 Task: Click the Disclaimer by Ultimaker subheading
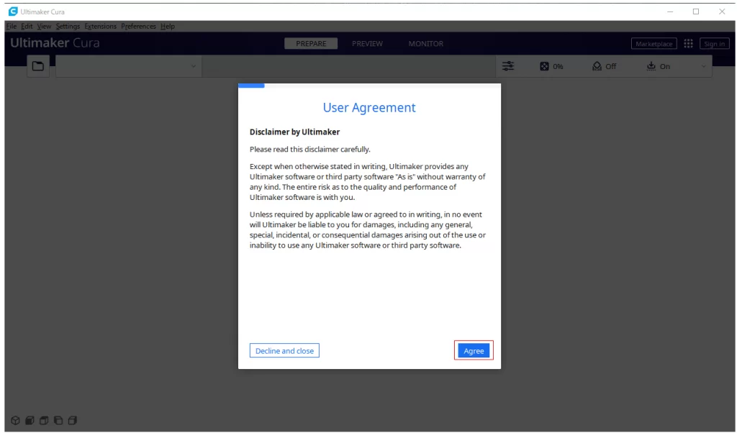point(294,132)
